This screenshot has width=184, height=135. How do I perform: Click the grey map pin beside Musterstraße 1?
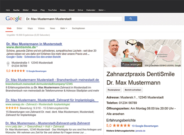pos(8,64)
